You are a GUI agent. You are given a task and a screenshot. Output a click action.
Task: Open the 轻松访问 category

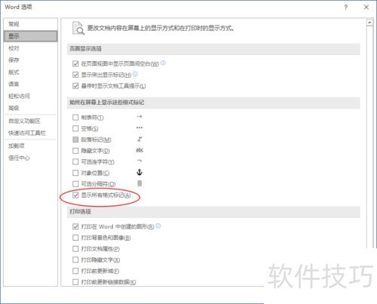click(30, 96)
